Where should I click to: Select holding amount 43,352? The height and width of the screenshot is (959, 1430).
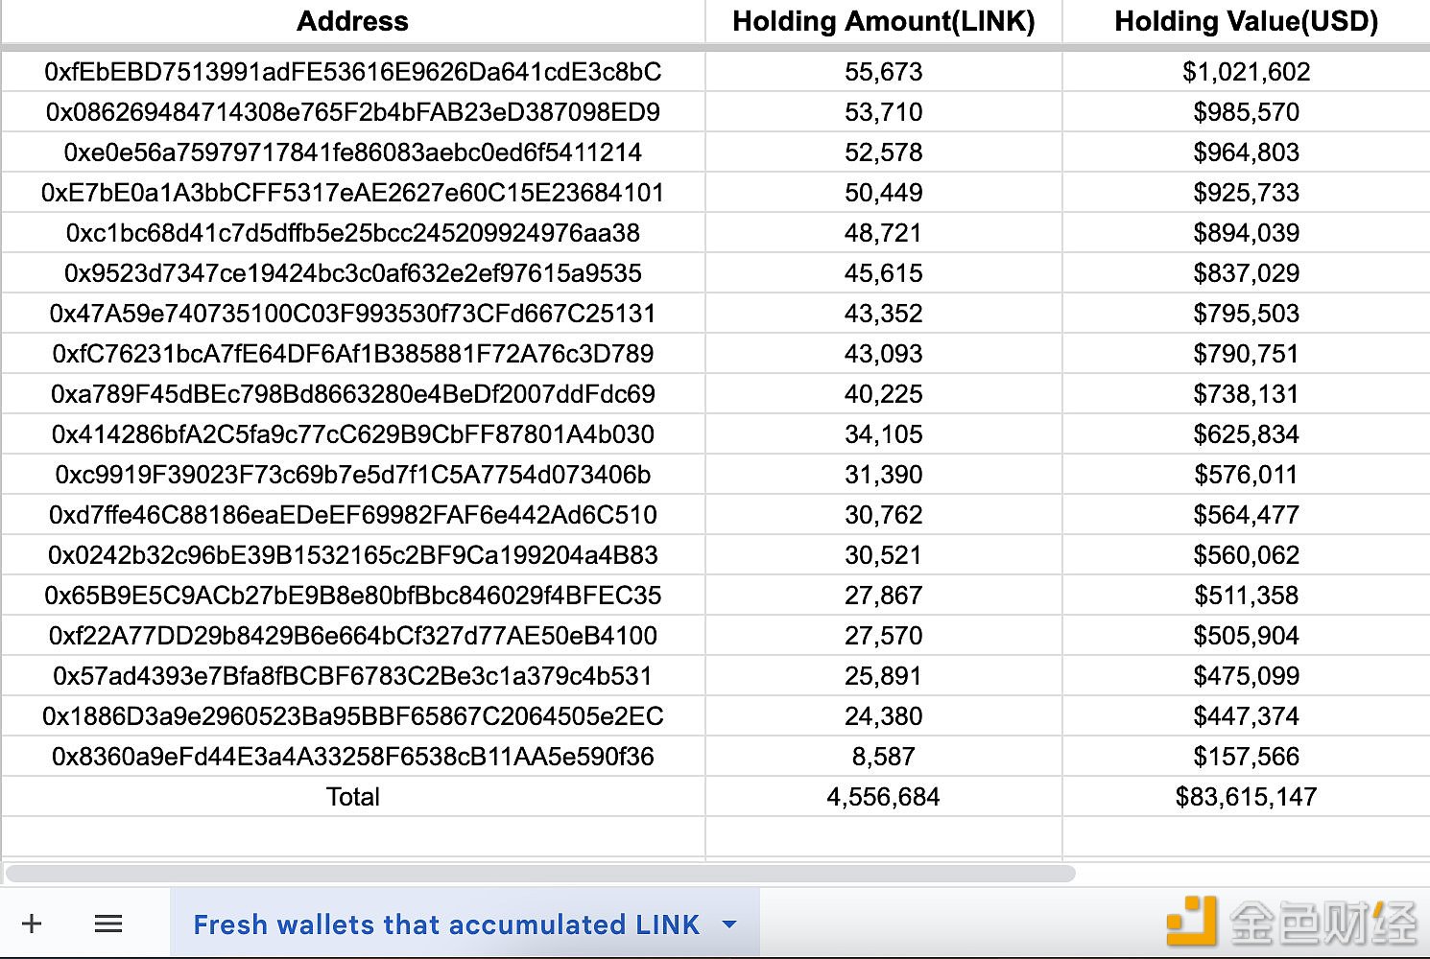click(x=883, y=314)
